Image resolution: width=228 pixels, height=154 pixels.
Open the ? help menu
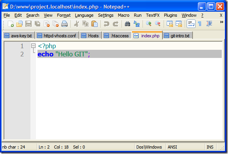[202, 15]
